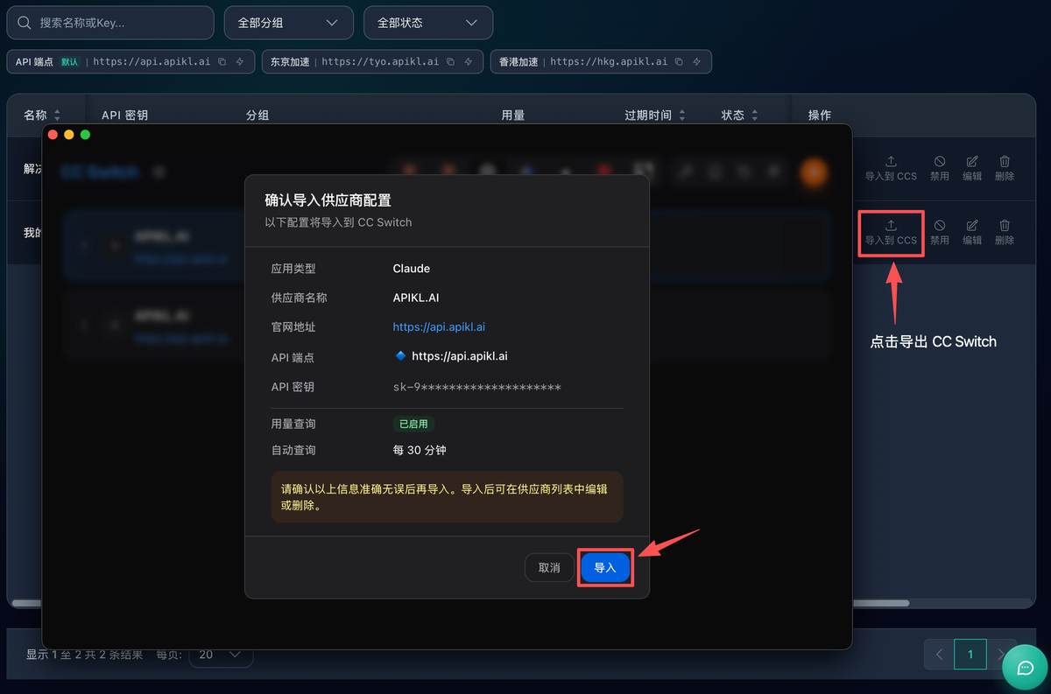The width and height of the screenshot is (1051, 694).
Task: Click lightning icon for 香港加速 endpoint
Action: point(697,62)
